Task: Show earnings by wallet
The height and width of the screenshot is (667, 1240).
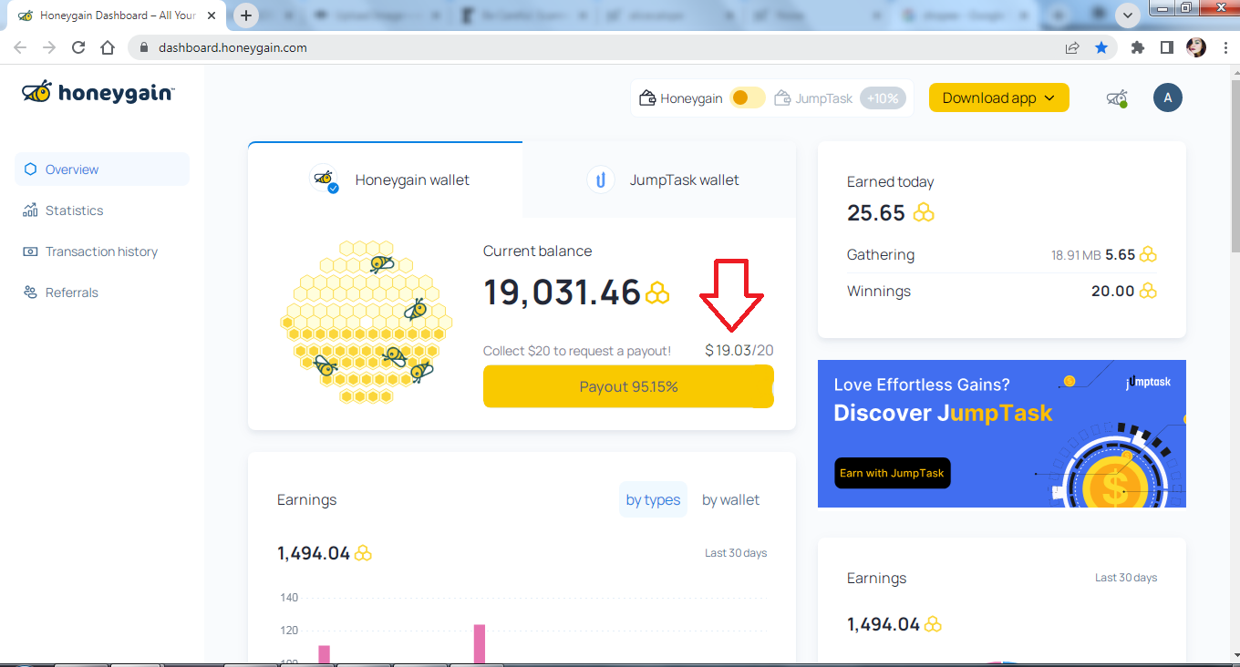Action: [x=730, y=499]
